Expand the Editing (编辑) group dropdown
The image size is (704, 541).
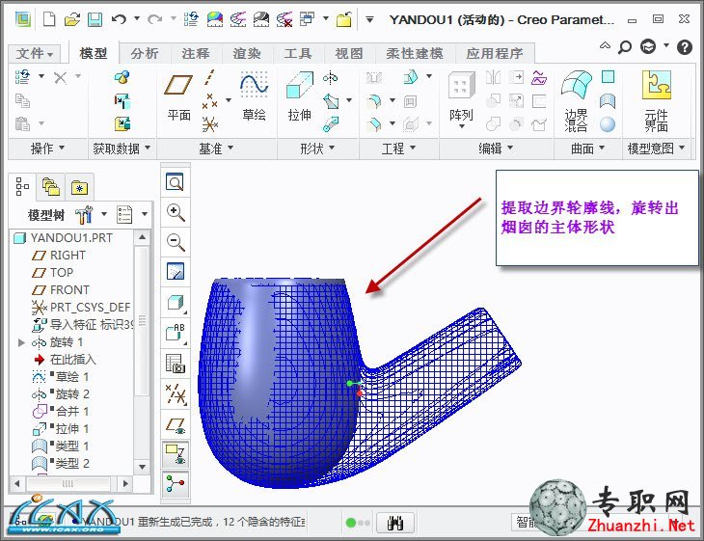pyautogui.click(x=496, y=149)
